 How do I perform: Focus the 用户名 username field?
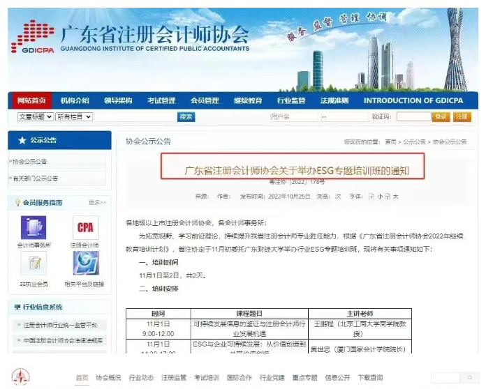click(293, 116)
